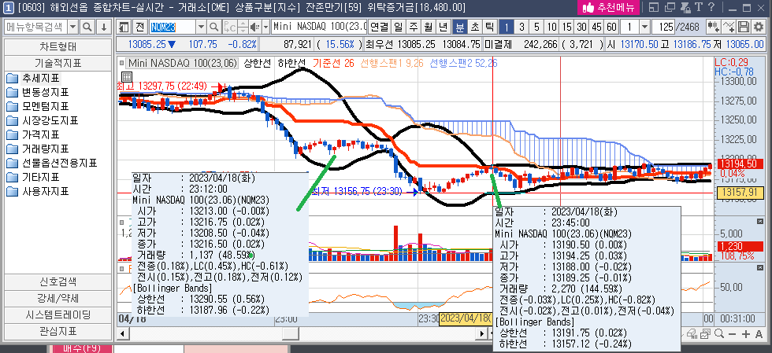This screenshot has width=772, height=353.
Task: Open the NQM23 symbol dropdown arrow
Action: [x=201, y=27]
